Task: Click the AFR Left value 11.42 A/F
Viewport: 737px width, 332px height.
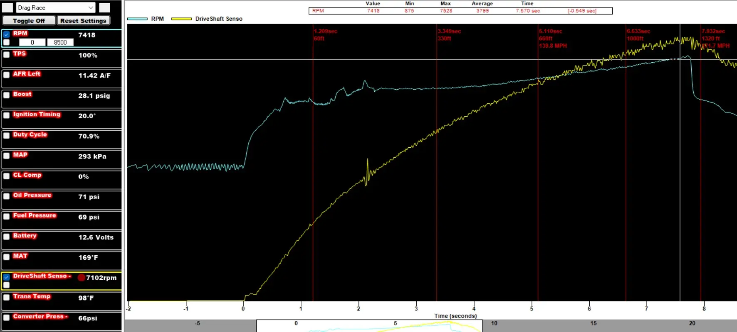Action: (94, 76)
